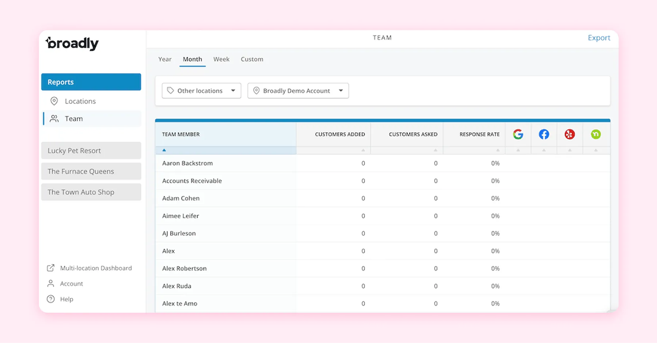Sort by Facebook column arrow

(x=544, y=150)
